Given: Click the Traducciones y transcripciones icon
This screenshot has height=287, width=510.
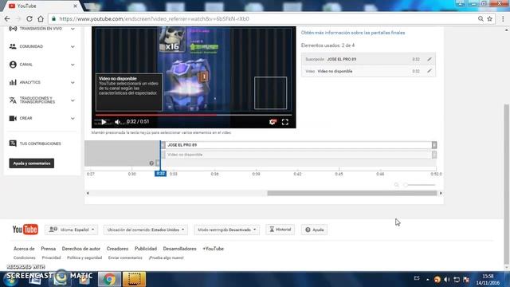Looking at the screenshot, I should [13, 100].
